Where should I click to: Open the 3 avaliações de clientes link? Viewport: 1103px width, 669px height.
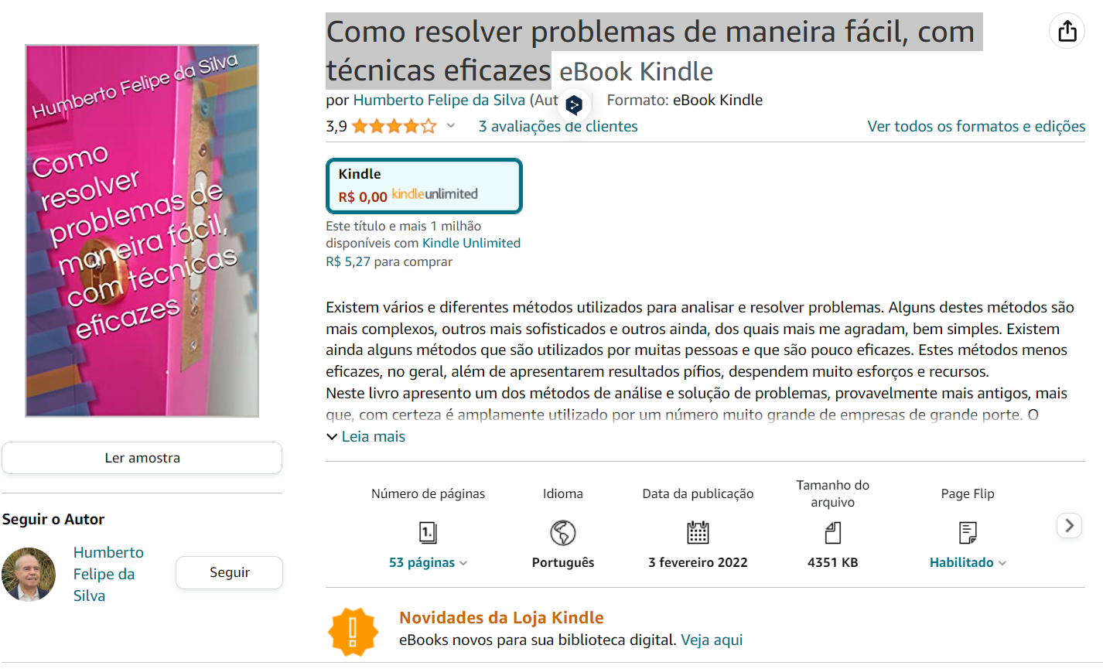[558, 126]
